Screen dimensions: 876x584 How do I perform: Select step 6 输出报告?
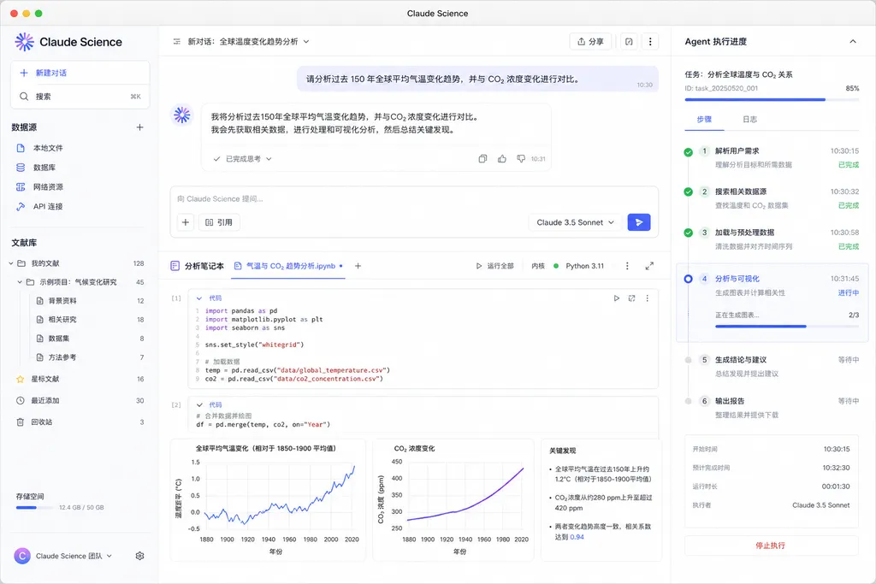pos(771,408)
